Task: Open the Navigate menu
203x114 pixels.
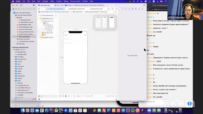Action: tap(45, 1)
